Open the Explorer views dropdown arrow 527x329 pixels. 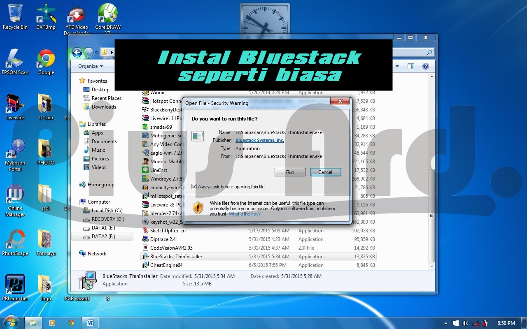click(x=397, y=66)
